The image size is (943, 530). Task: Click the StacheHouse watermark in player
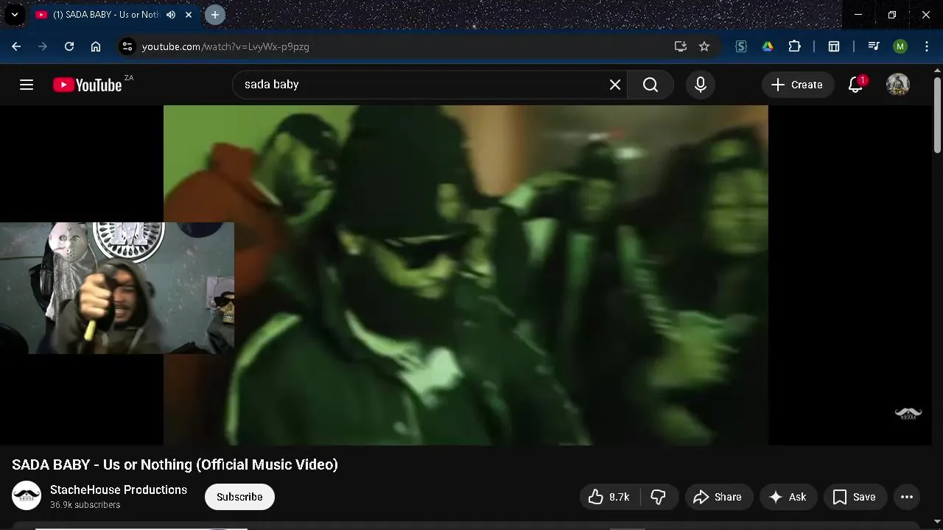[908, 414]
